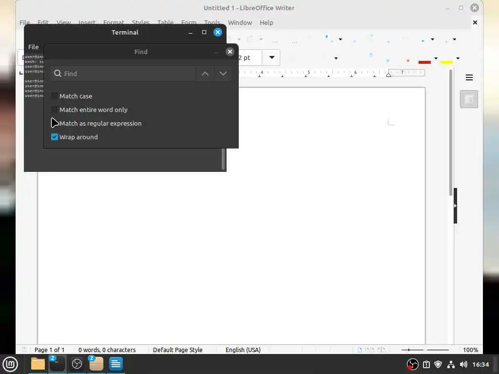Click the 0 words, 0 characters counter
The image size is (499, 374).
click(107, 350)
